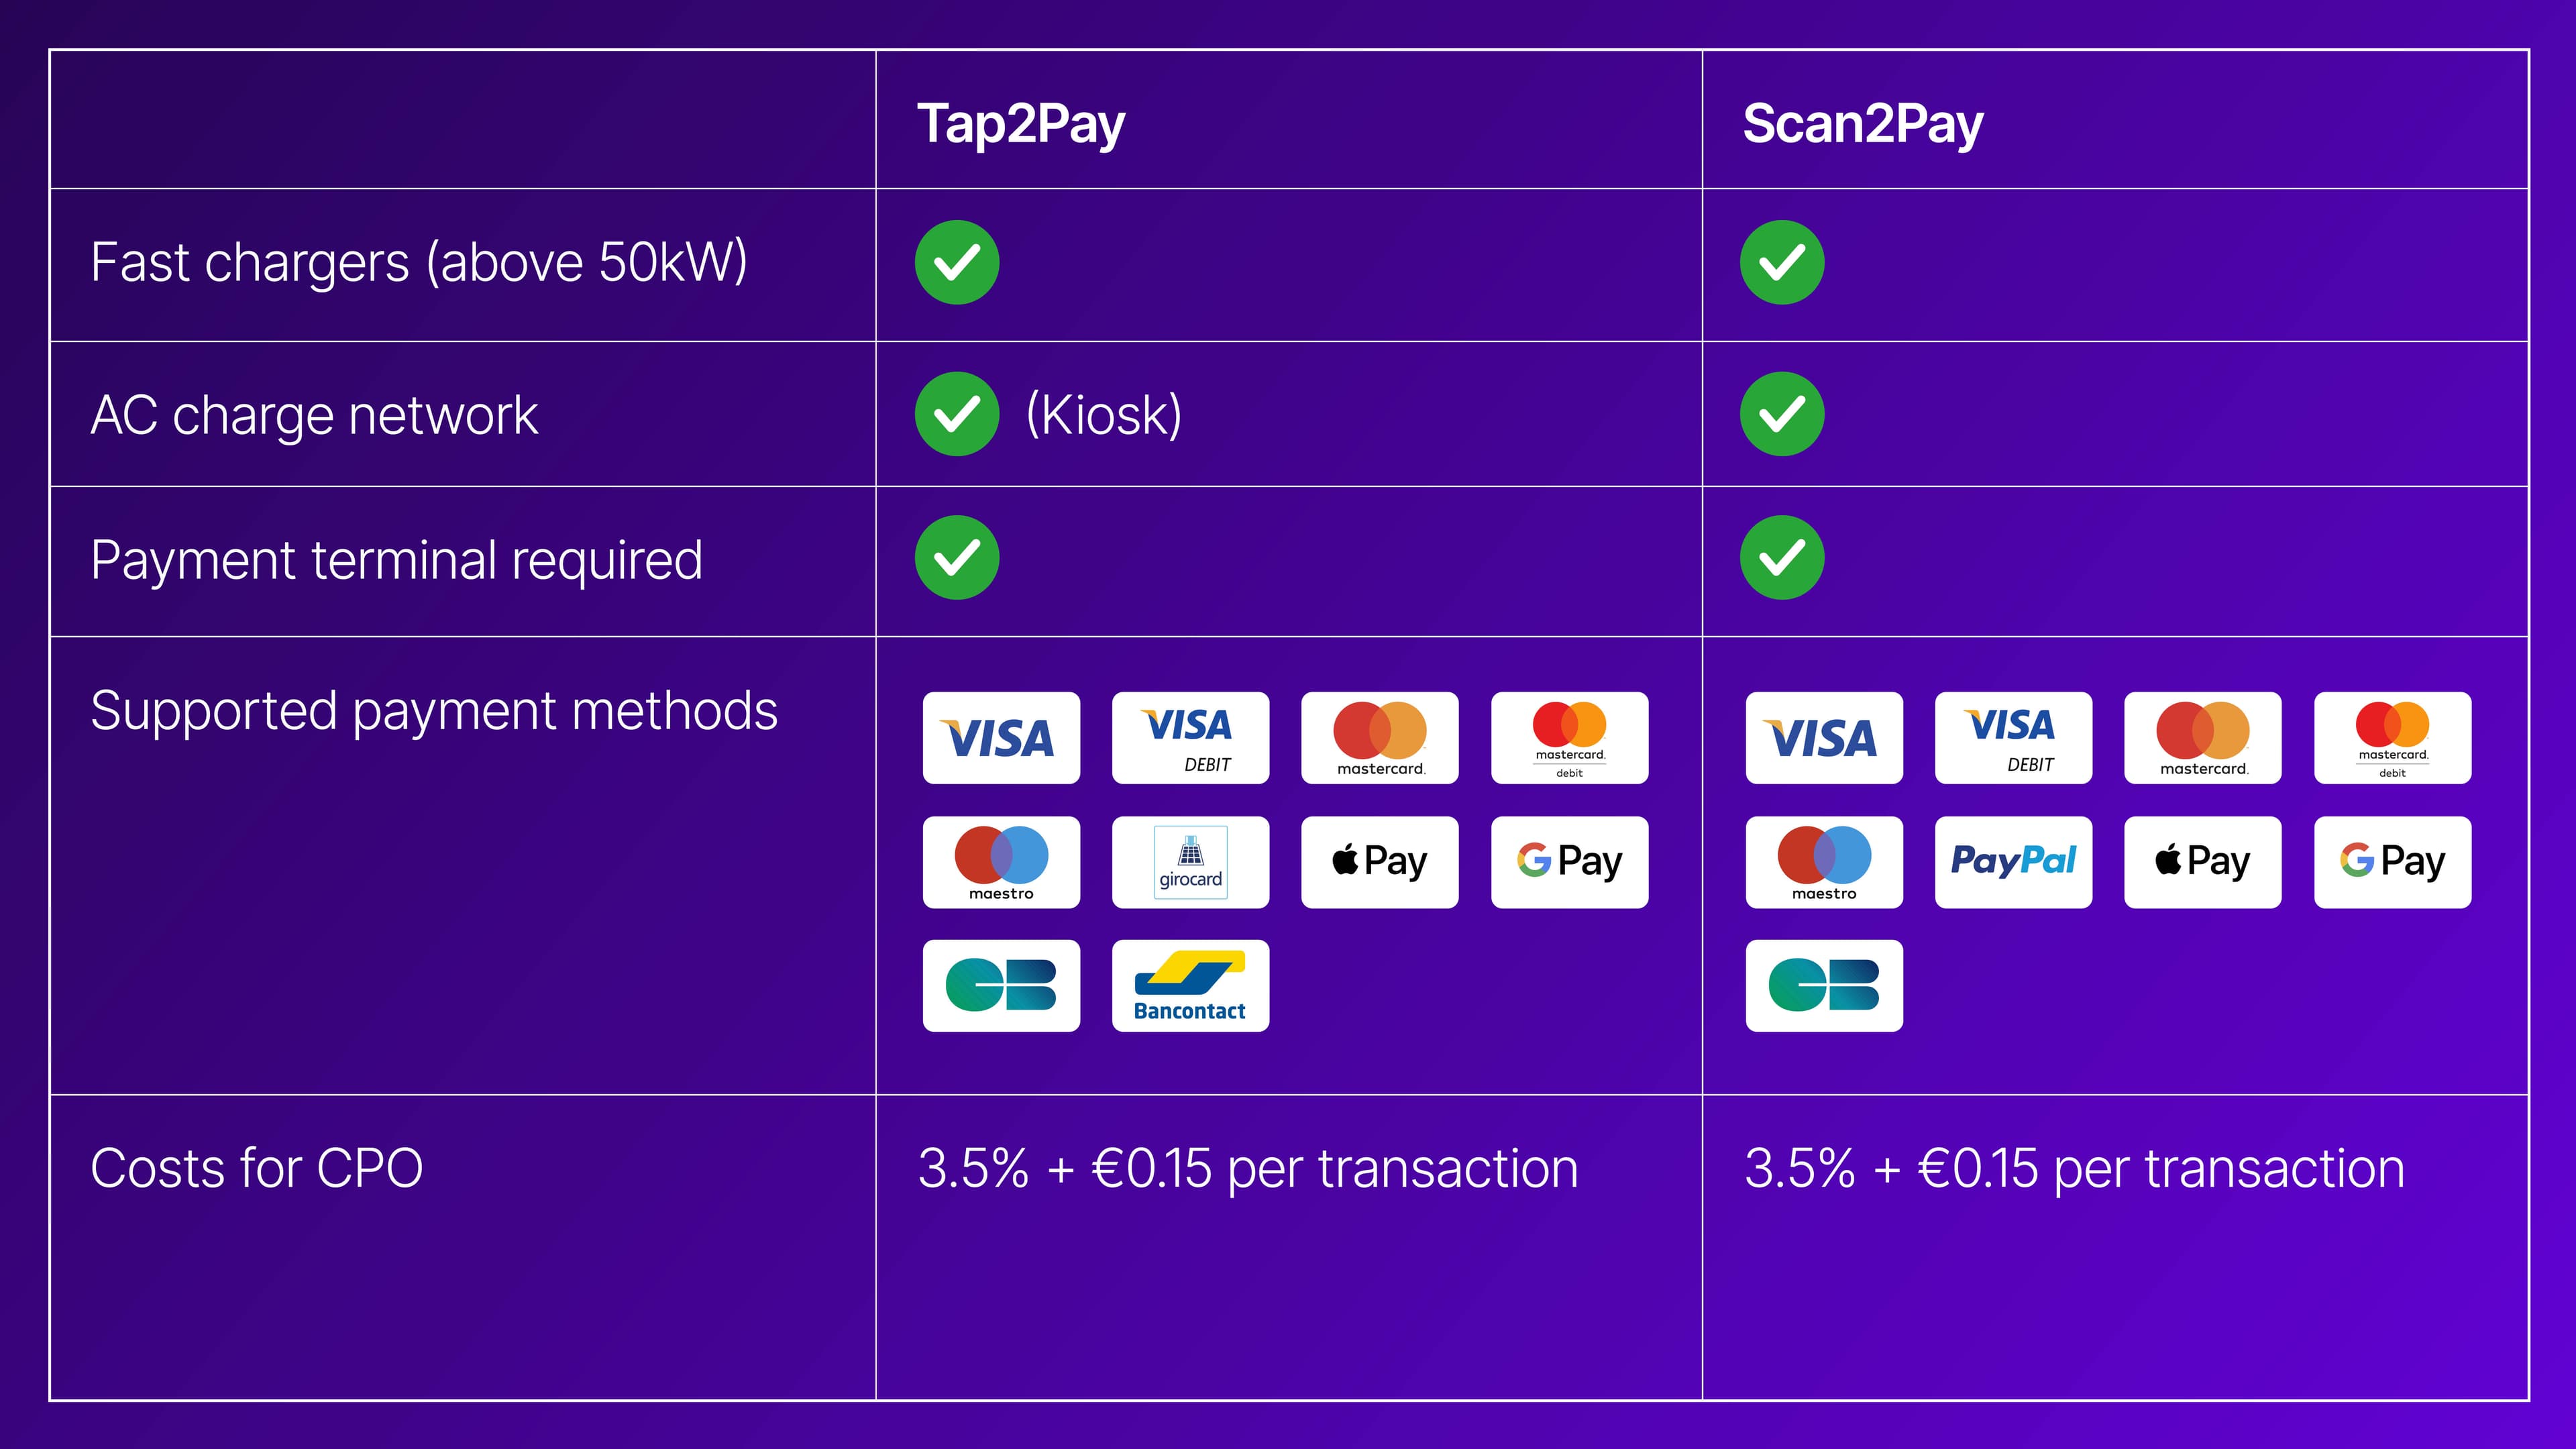Select the Tap2Pay column header
This screenshot has height=1449, width=2576.
[1021, 124]
